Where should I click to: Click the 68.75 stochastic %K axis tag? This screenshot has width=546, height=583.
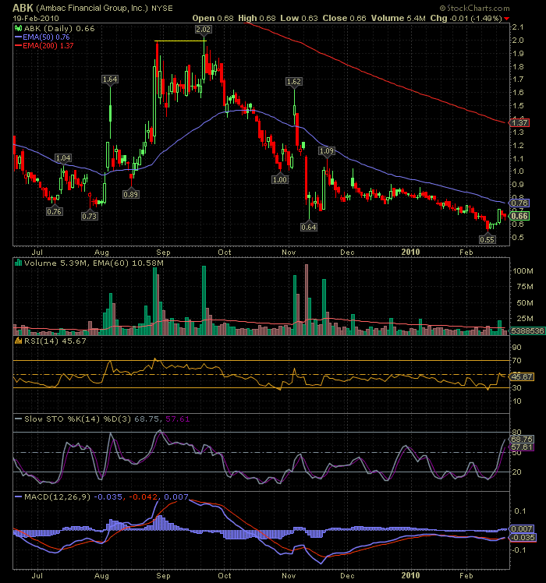(522, 439)
